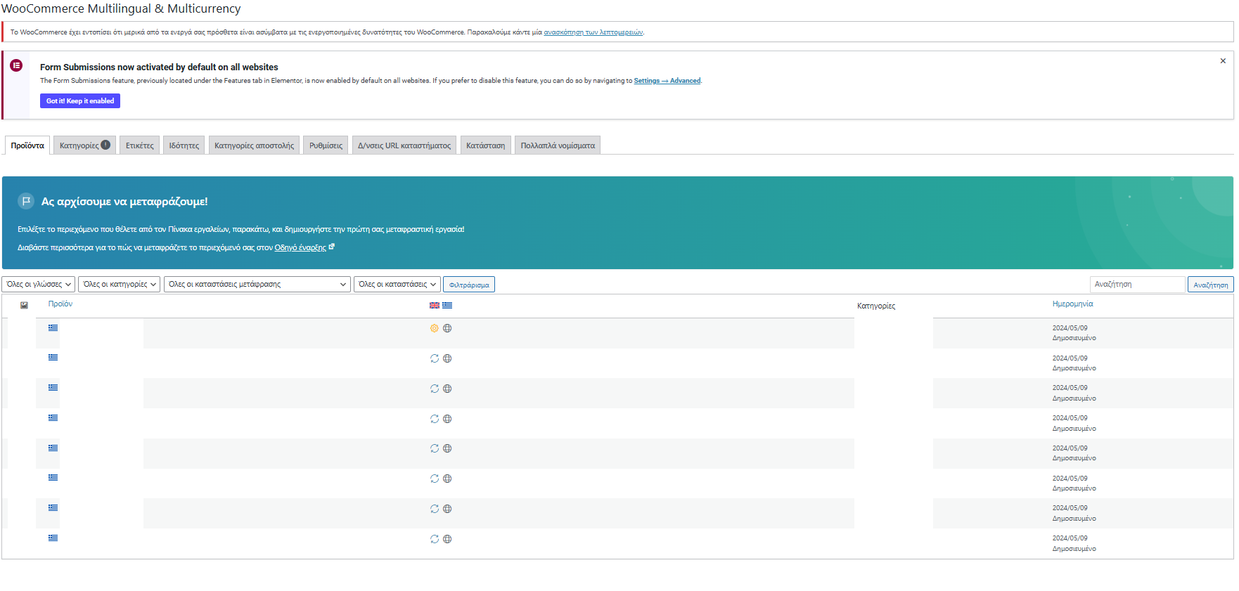The image size is (1239, 591).
Task: Click the refresh translation icon in second product row
Action: pos(435,358)
